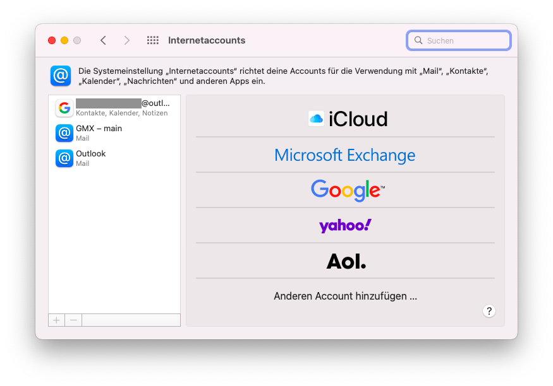Viewport: 553px width, 386px height.
Task: Show all preferences via grid icon
Action: point(153,40)
